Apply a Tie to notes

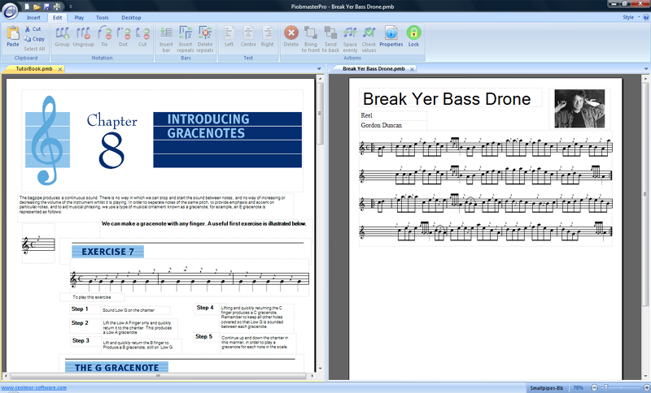click(104, 36)
